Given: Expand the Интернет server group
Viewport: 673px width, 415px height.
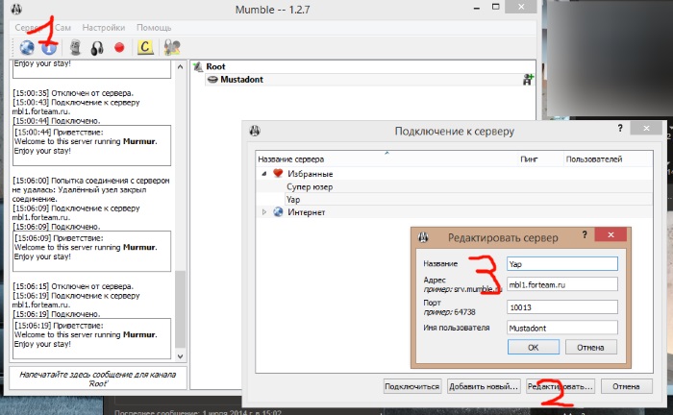Looking at the screenshot, I should 264,211.
